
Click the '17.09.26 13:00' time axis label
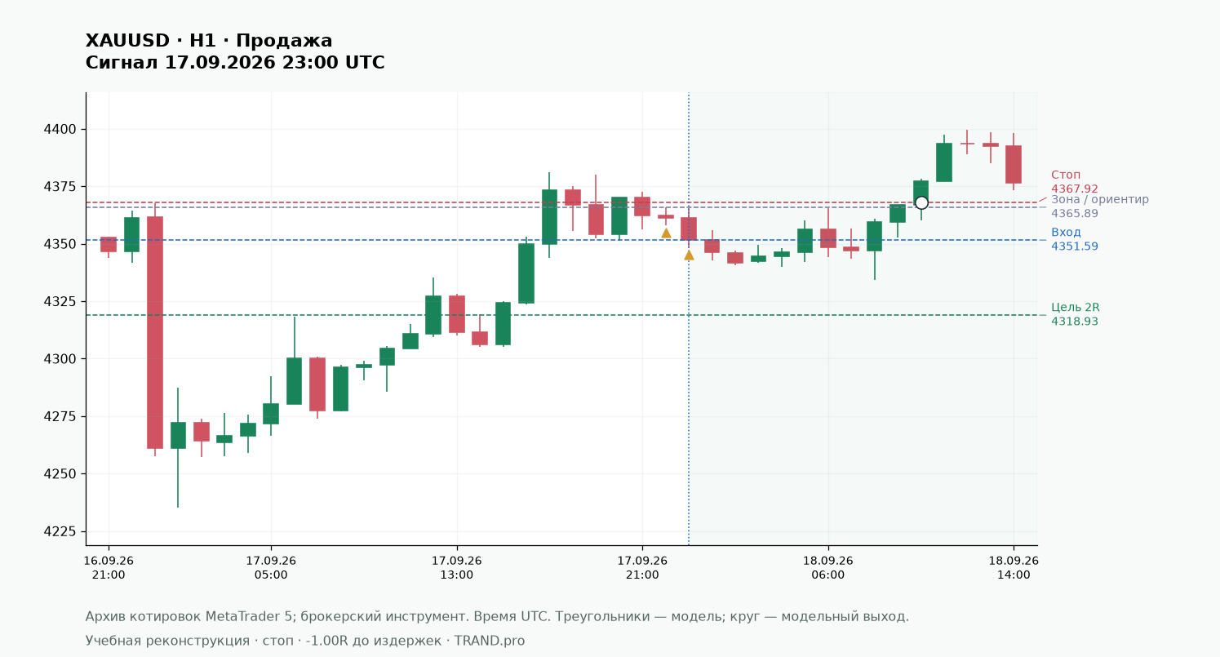(x=457, y=568)
